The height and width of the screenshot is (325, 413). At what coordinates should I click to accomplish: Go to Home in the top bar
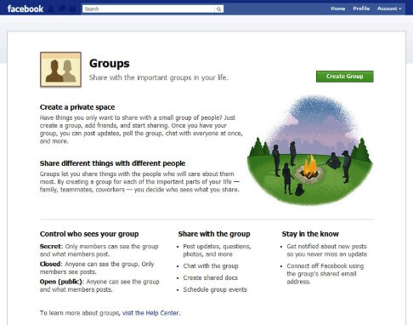[338, 9]
